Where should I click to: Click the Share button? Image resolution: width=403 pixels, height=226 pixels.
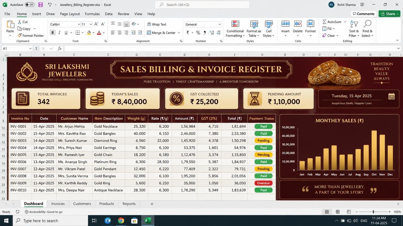click(x=389, y=14)
